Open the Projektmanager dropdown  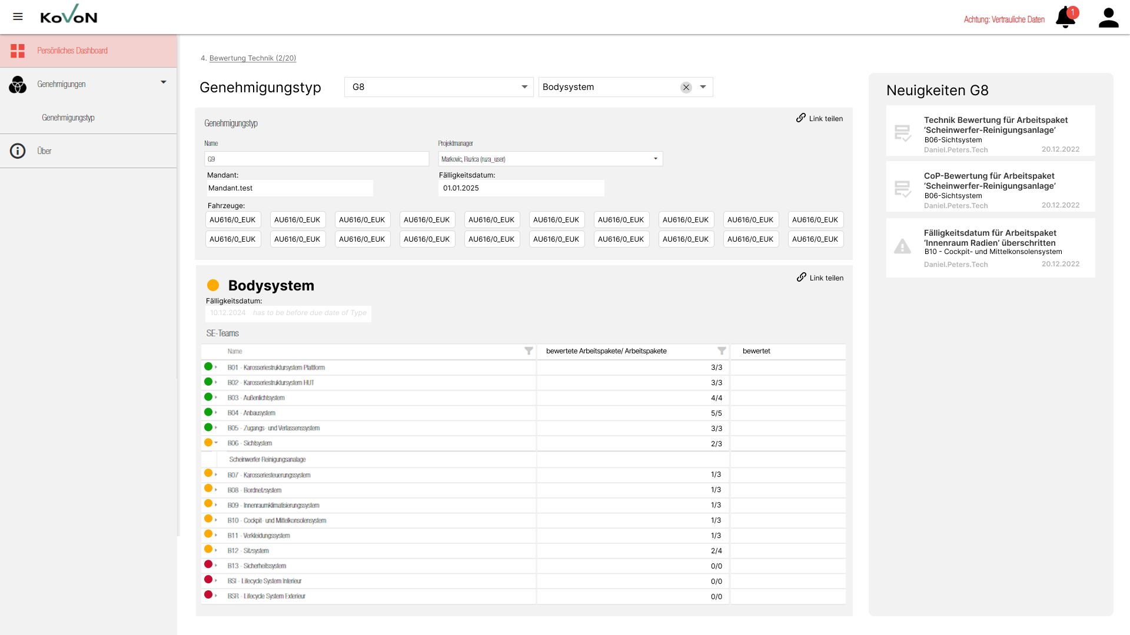[656, 159]
